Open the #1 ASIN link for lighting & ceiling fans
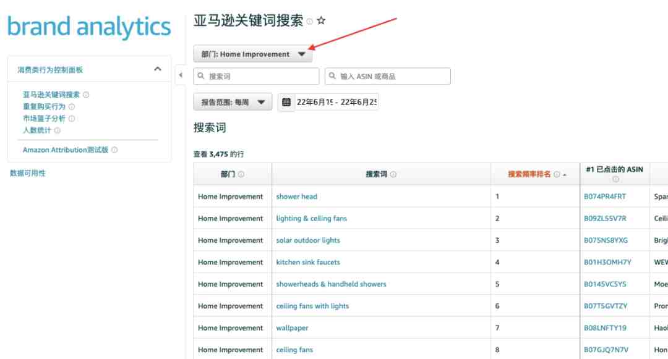This screenshot has width=668, height=359. pos(605,219)
